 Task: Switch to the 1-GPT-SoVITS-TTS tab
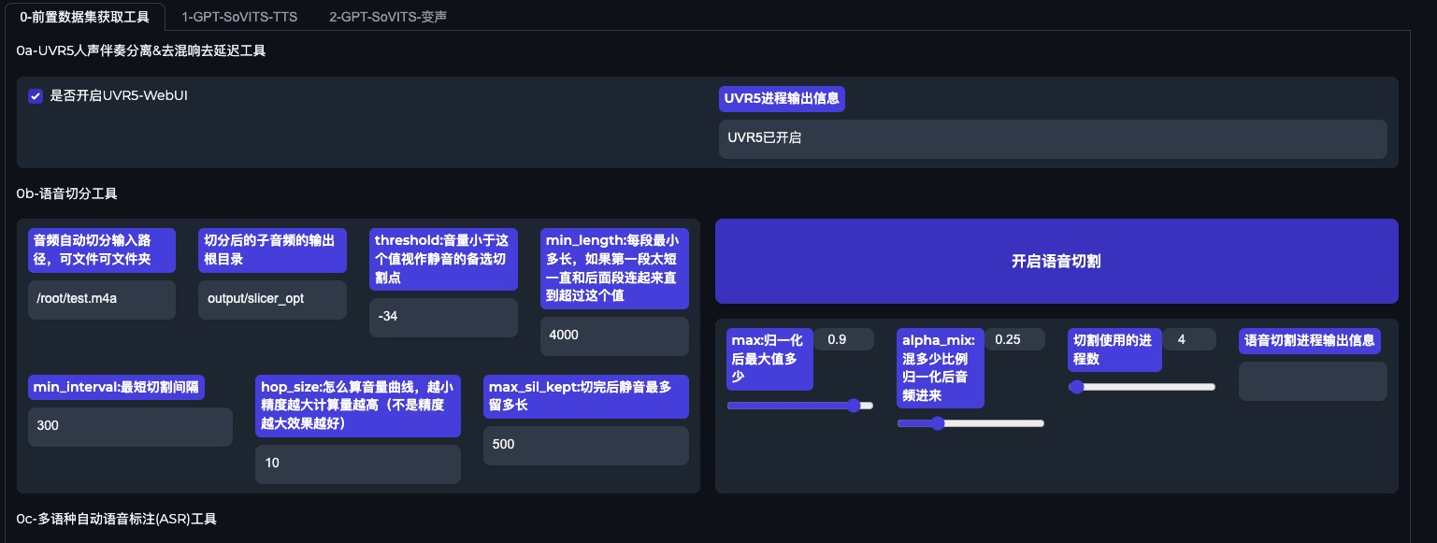coord(239,16)
